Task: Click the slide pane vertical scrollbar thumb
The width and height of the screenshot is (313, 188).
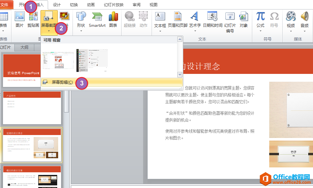Action: click(67, 101)
